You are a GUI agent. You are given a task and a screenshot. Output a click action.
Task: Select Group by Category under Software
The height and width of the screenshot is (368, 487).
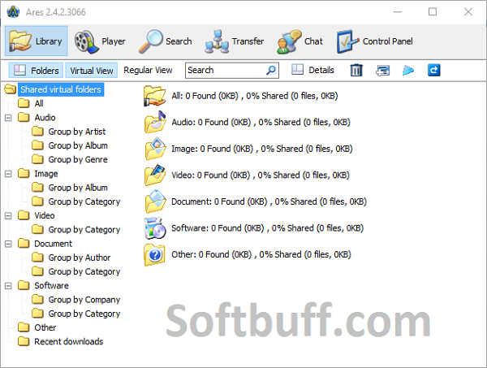[x=84, y=314]
